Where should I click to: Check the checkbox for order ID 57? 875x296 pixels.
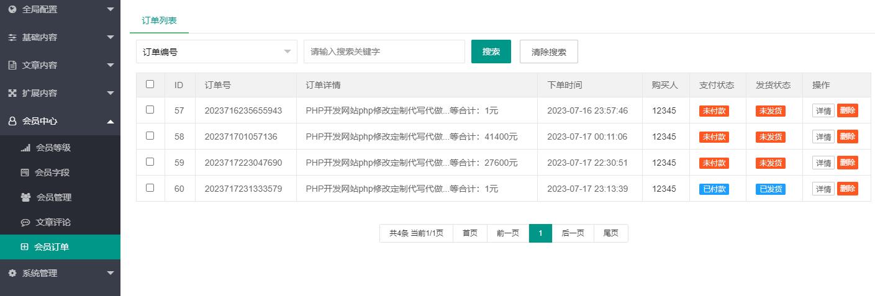150,110
